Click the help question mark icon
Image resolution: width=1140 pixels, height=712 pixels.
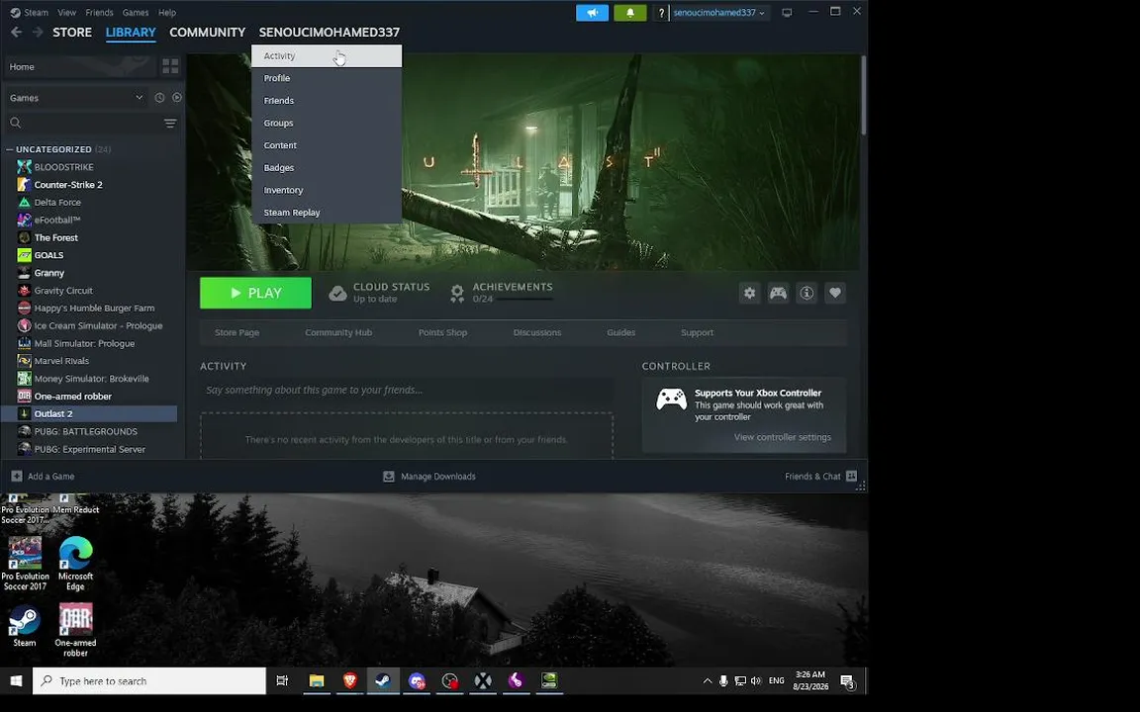pos(661,13)
